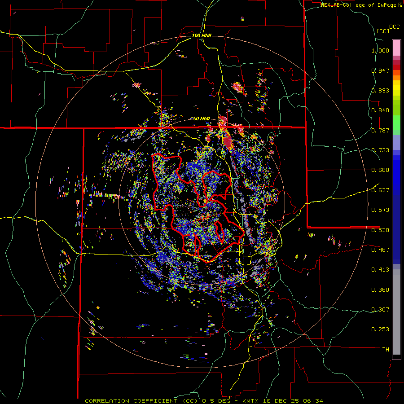
Task: Click the pink color band near 1.000
Action: [x=396, y=48]
